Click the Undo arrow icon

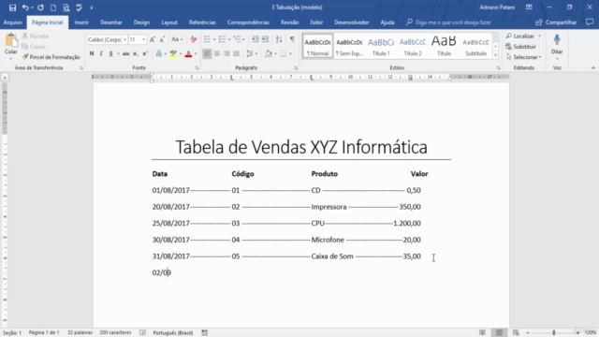[x=25, y=7]
